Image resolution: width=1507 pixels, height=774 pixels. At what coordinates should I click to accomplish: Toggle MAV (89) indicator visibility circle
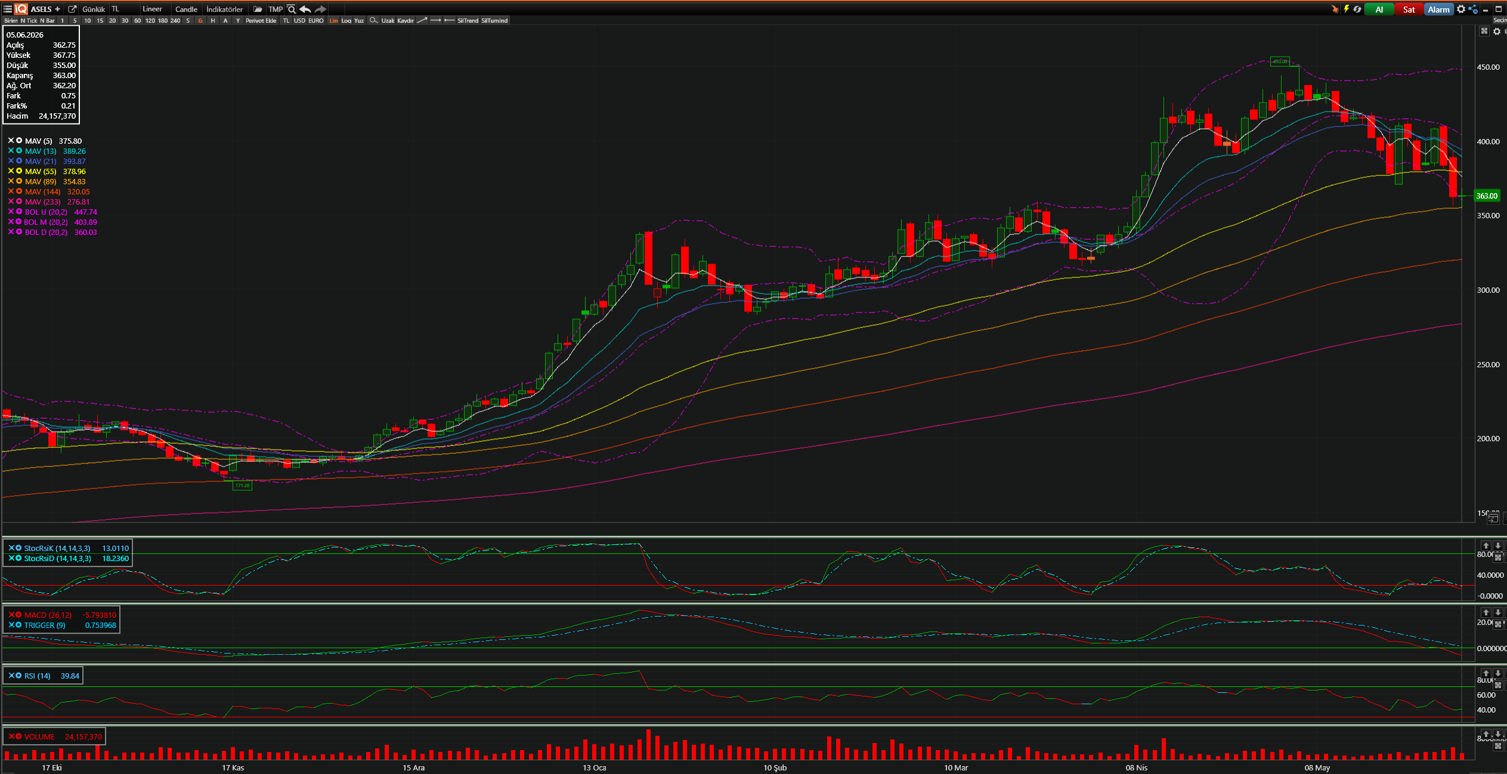point(19,181)
